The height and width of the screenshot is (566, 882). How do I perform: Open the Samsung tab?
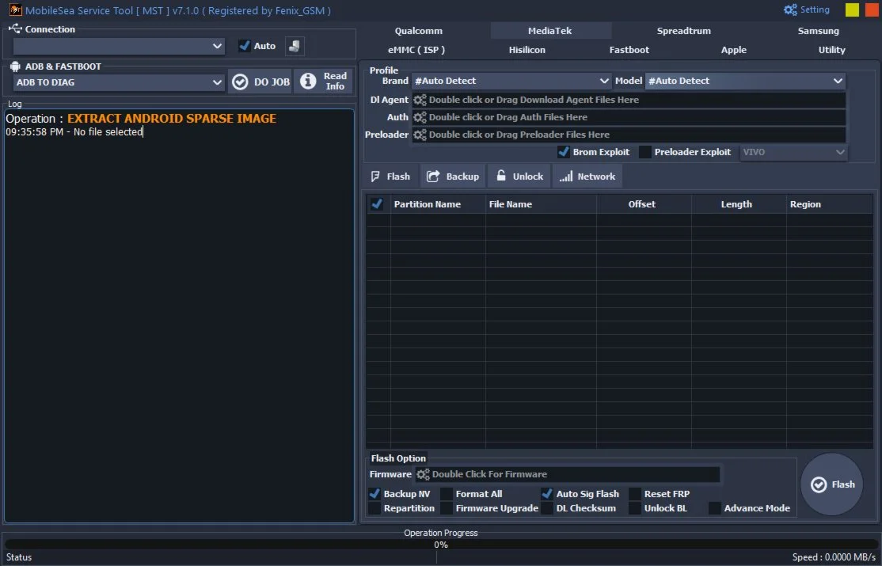(x=818, y=31)
